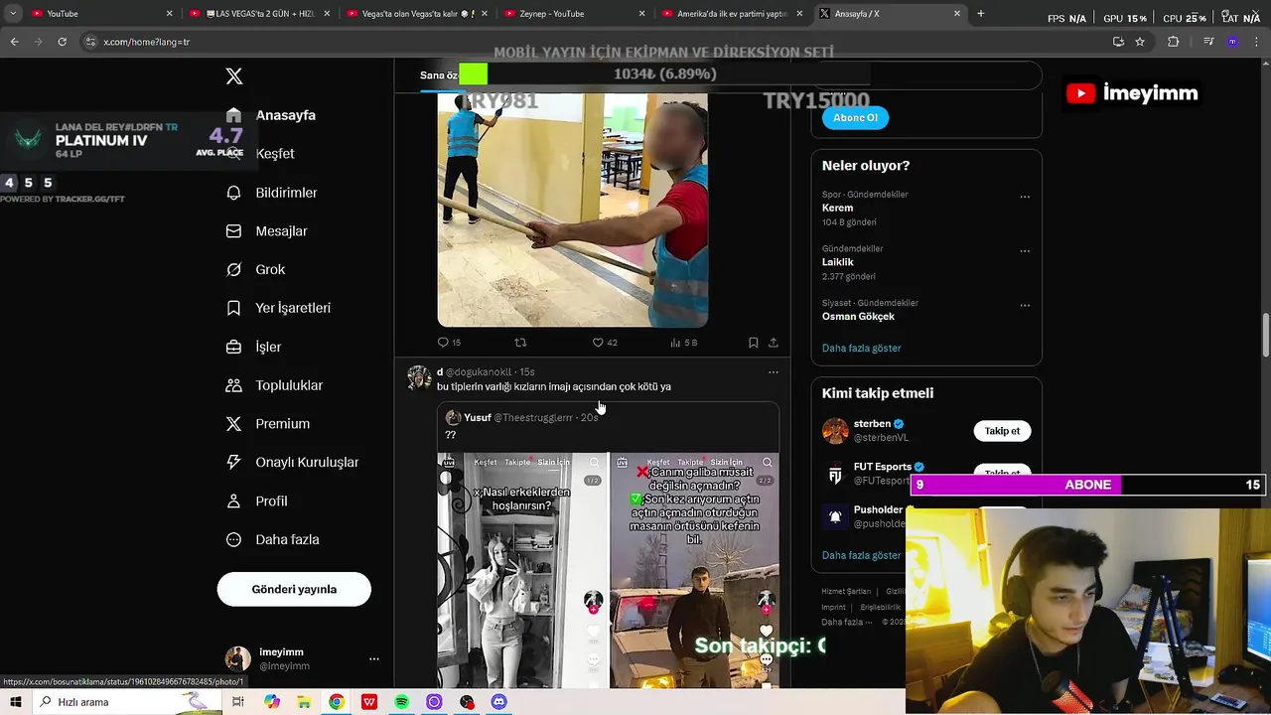Like the post with 42 likes
Screen dimensions: 1271x715
(598, 343)
